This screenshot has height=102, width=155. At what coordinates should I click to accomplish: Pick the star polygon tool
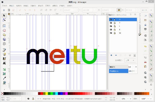point(4,35)
